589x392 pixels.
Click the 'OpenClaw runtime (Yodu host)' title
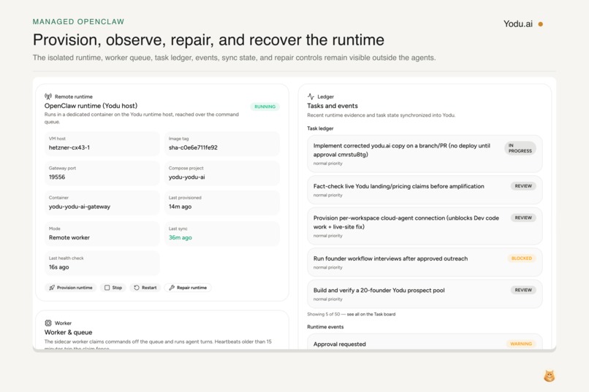91,106
